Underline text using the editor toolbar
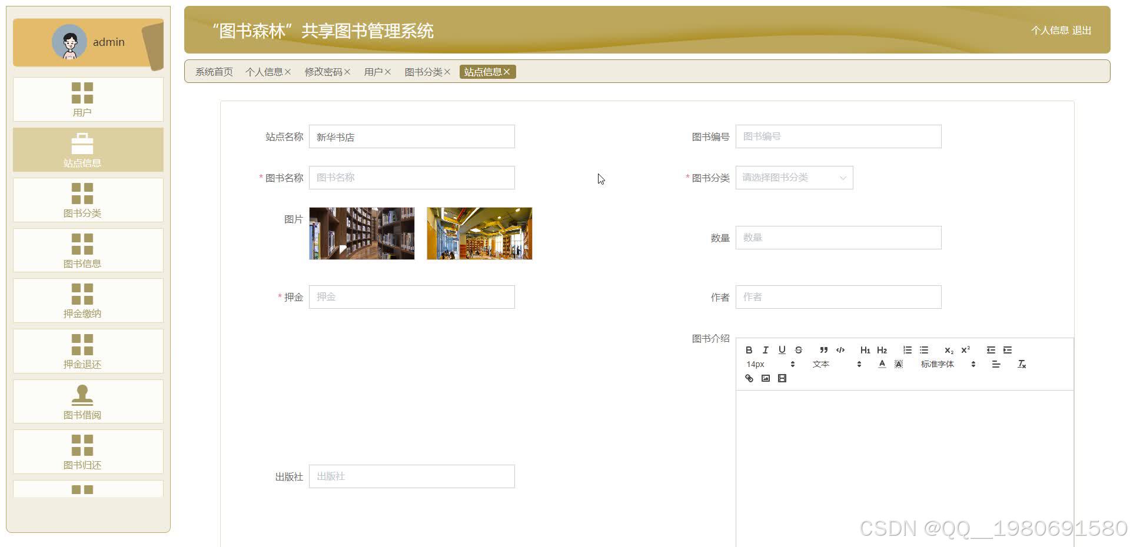The width and height of the screenshot is (1130, 547). pos(782,350)
